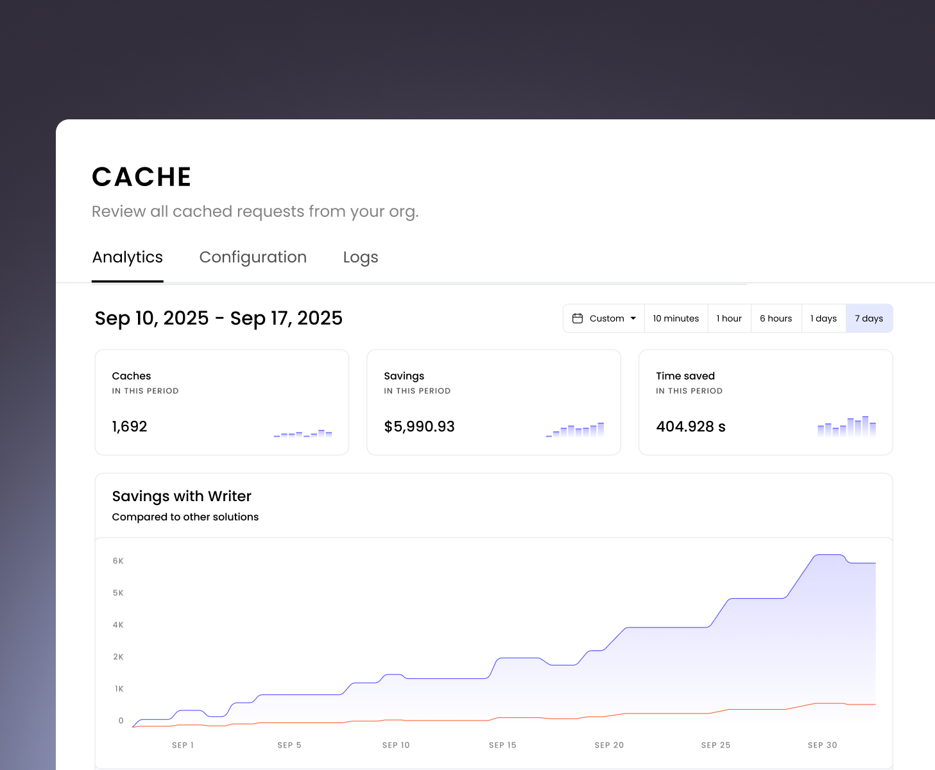Open the Caches stat card

tap(221, 402)
